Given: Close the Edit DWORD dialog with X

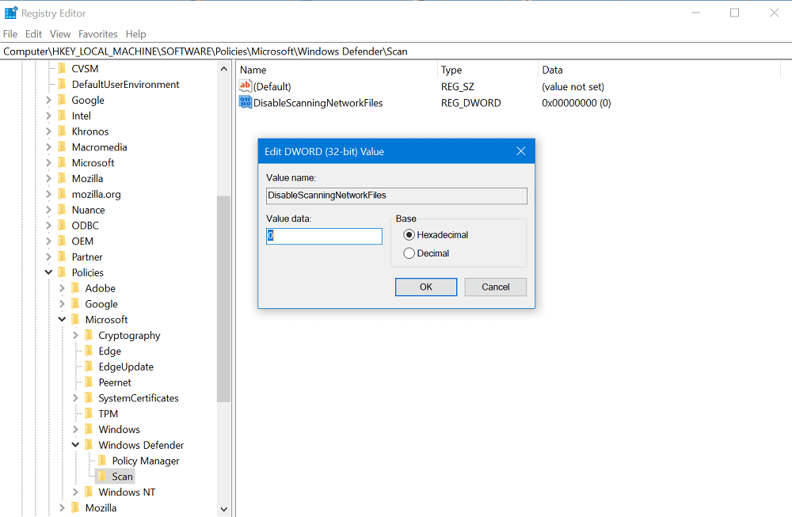Looking at the screenshot, I should tap(521, 151).
